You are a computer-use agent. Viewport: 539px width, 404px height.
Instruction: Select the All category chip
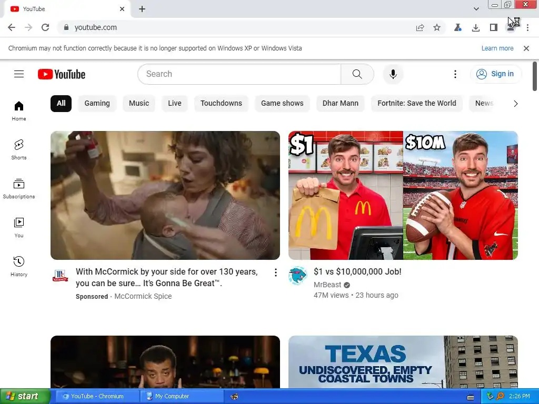(x=61, y=104)
